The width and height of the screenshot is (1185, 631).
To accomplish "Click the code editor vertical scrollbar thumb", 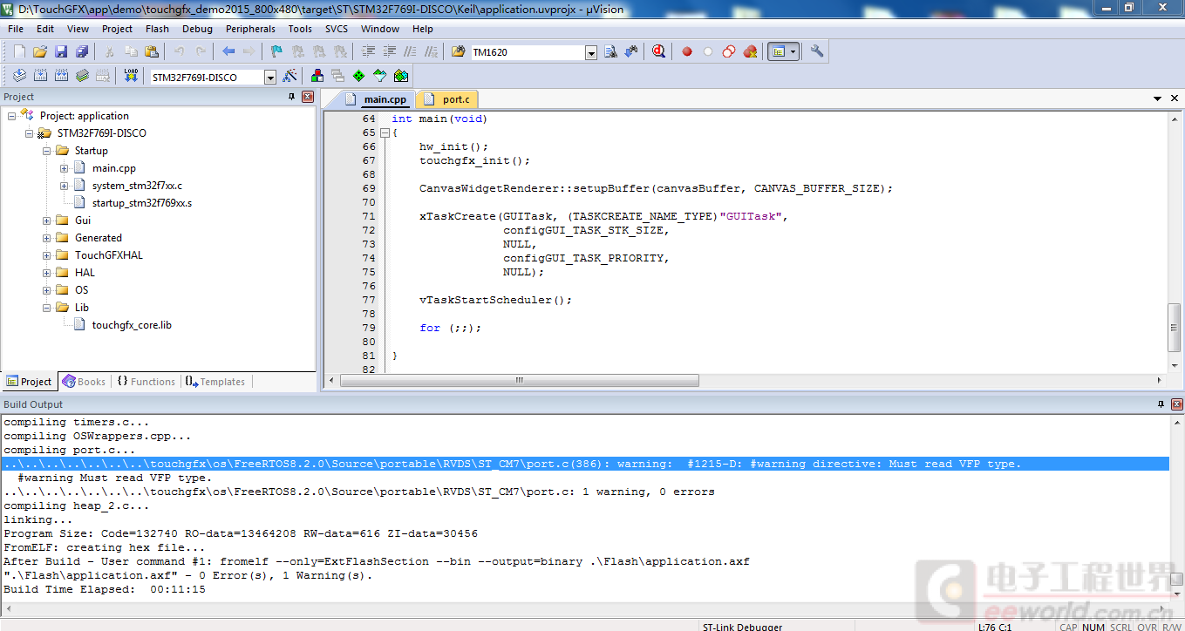I will (1175, 328).
